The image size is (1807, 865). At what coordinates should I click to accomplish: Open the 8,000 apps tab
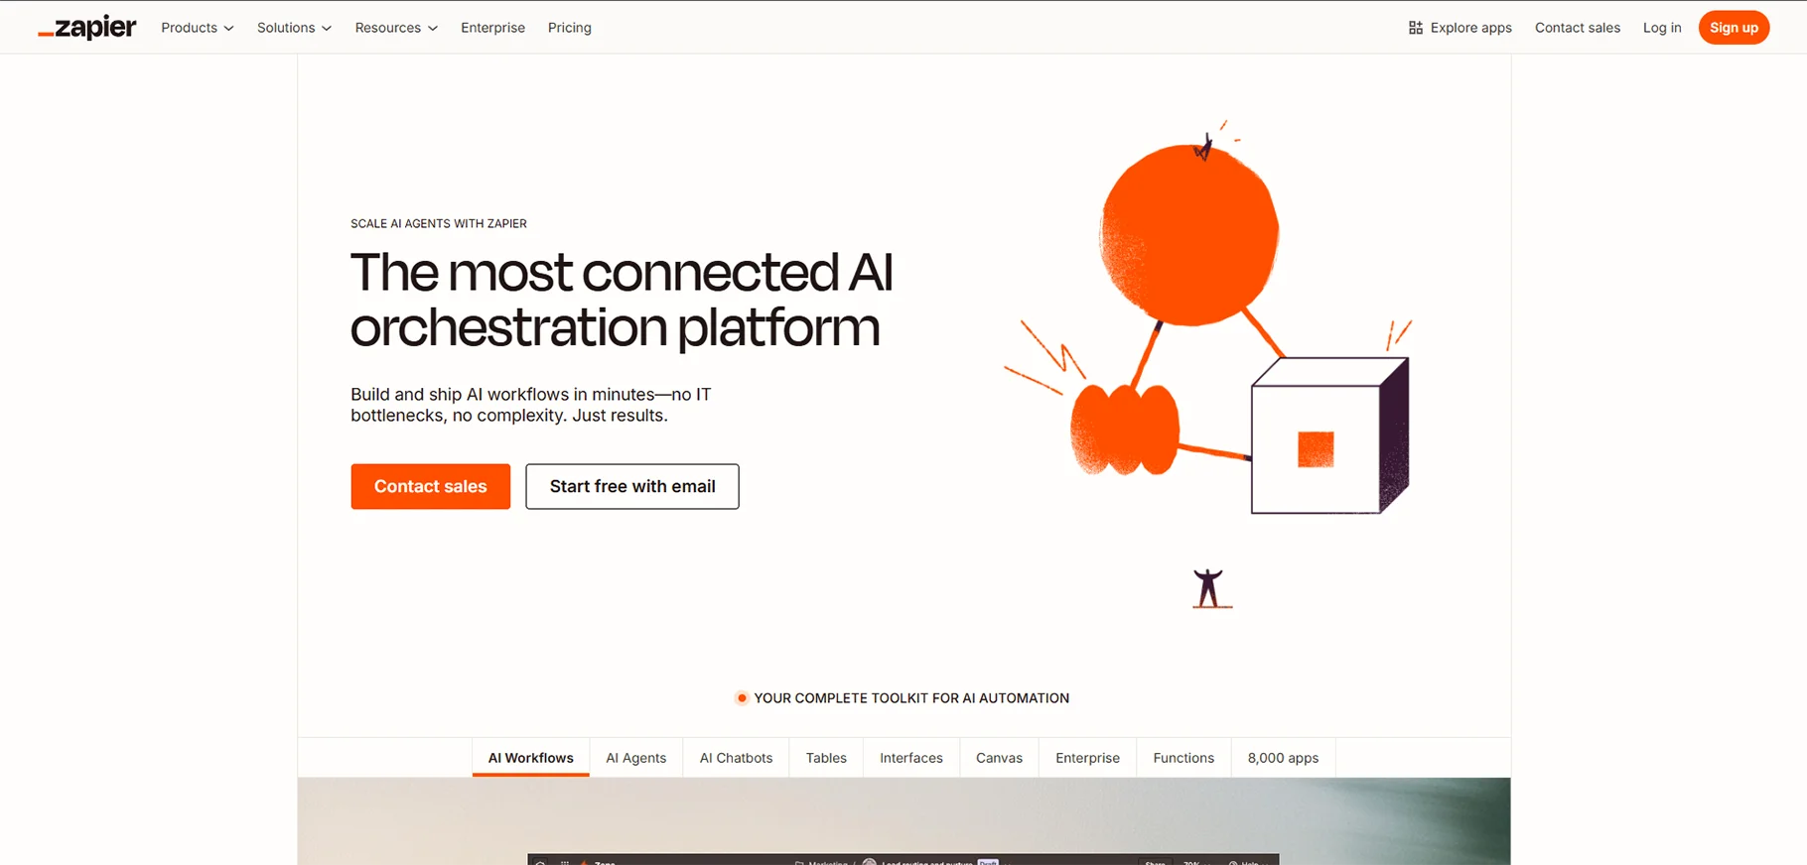tap(1283, 758)
